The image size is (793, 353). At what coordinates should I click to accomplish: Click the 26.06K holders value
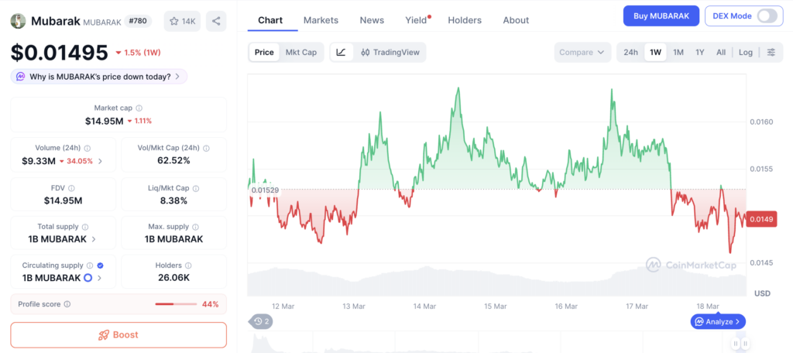173,277
